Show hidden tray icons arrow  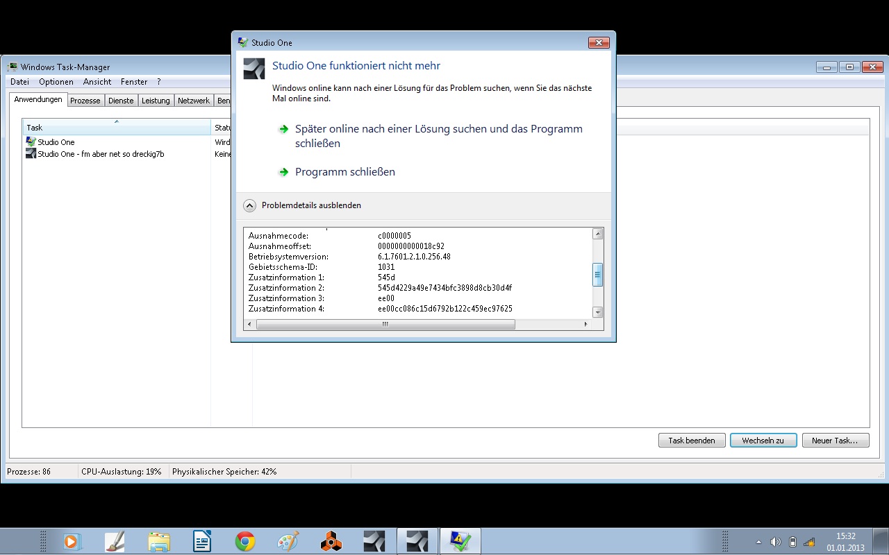pos(758,542)
